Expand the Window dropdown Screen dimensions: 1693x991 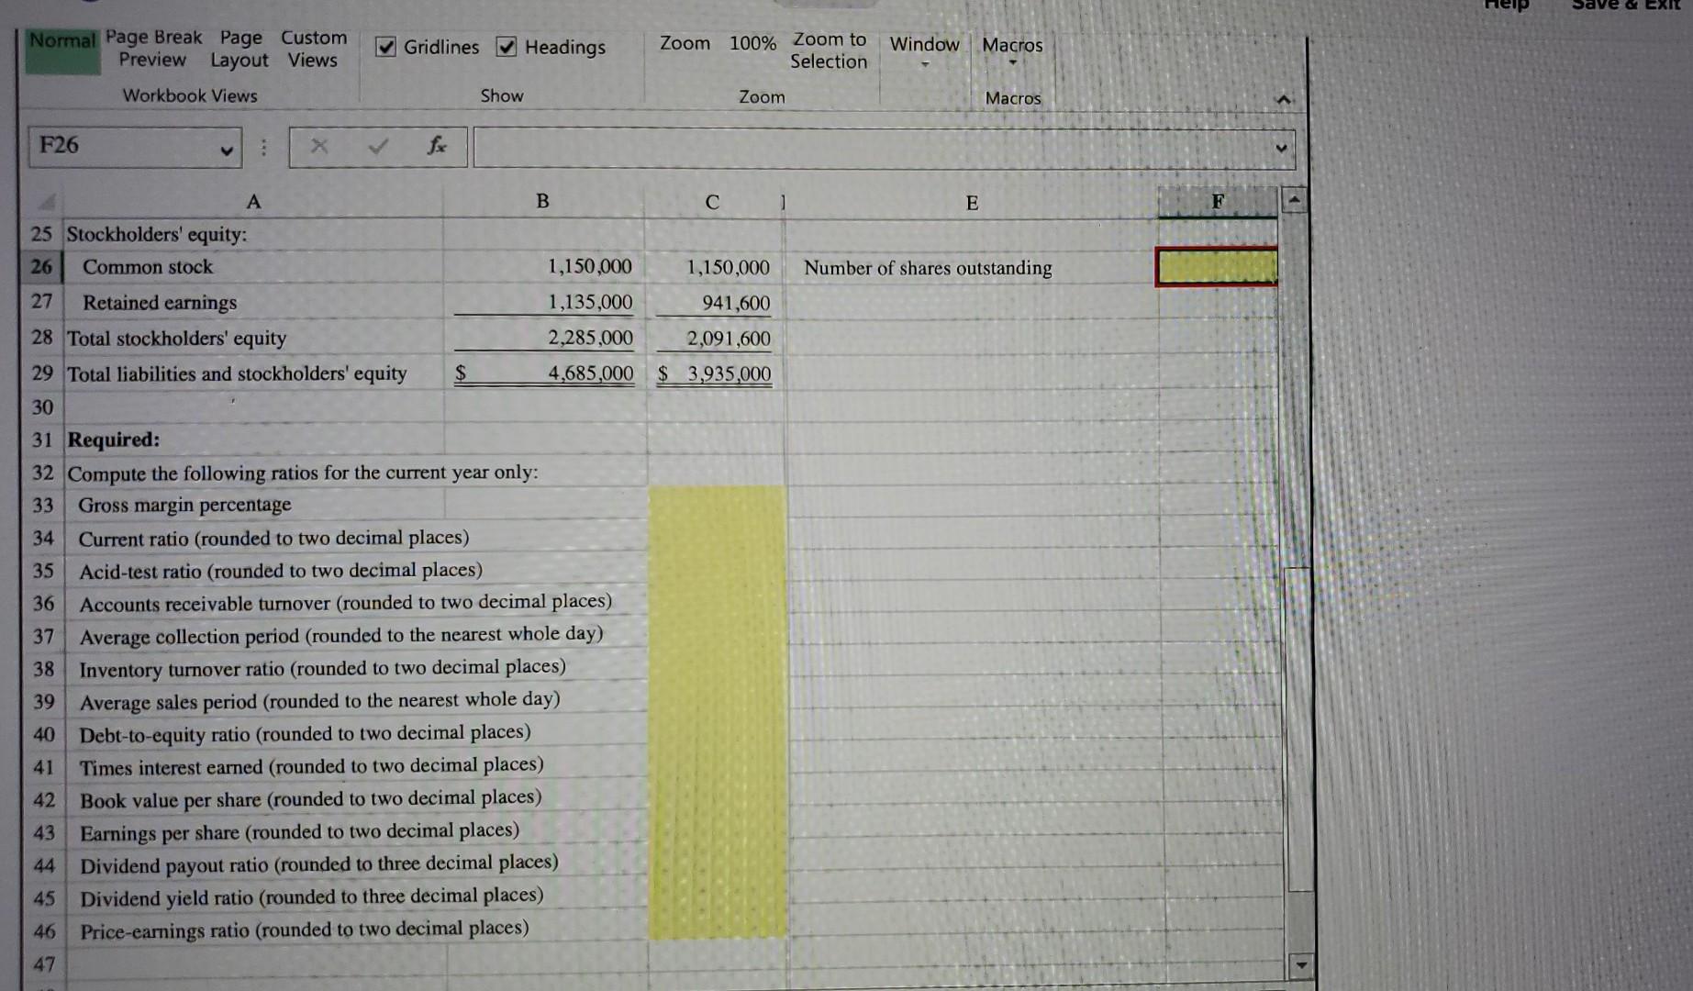(924, 51)
